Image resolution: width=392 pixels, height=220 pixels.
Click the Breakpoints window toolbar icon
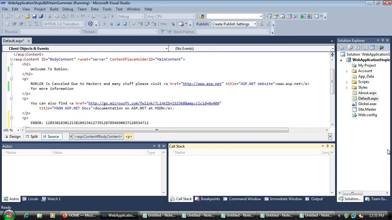click(181, 24)
